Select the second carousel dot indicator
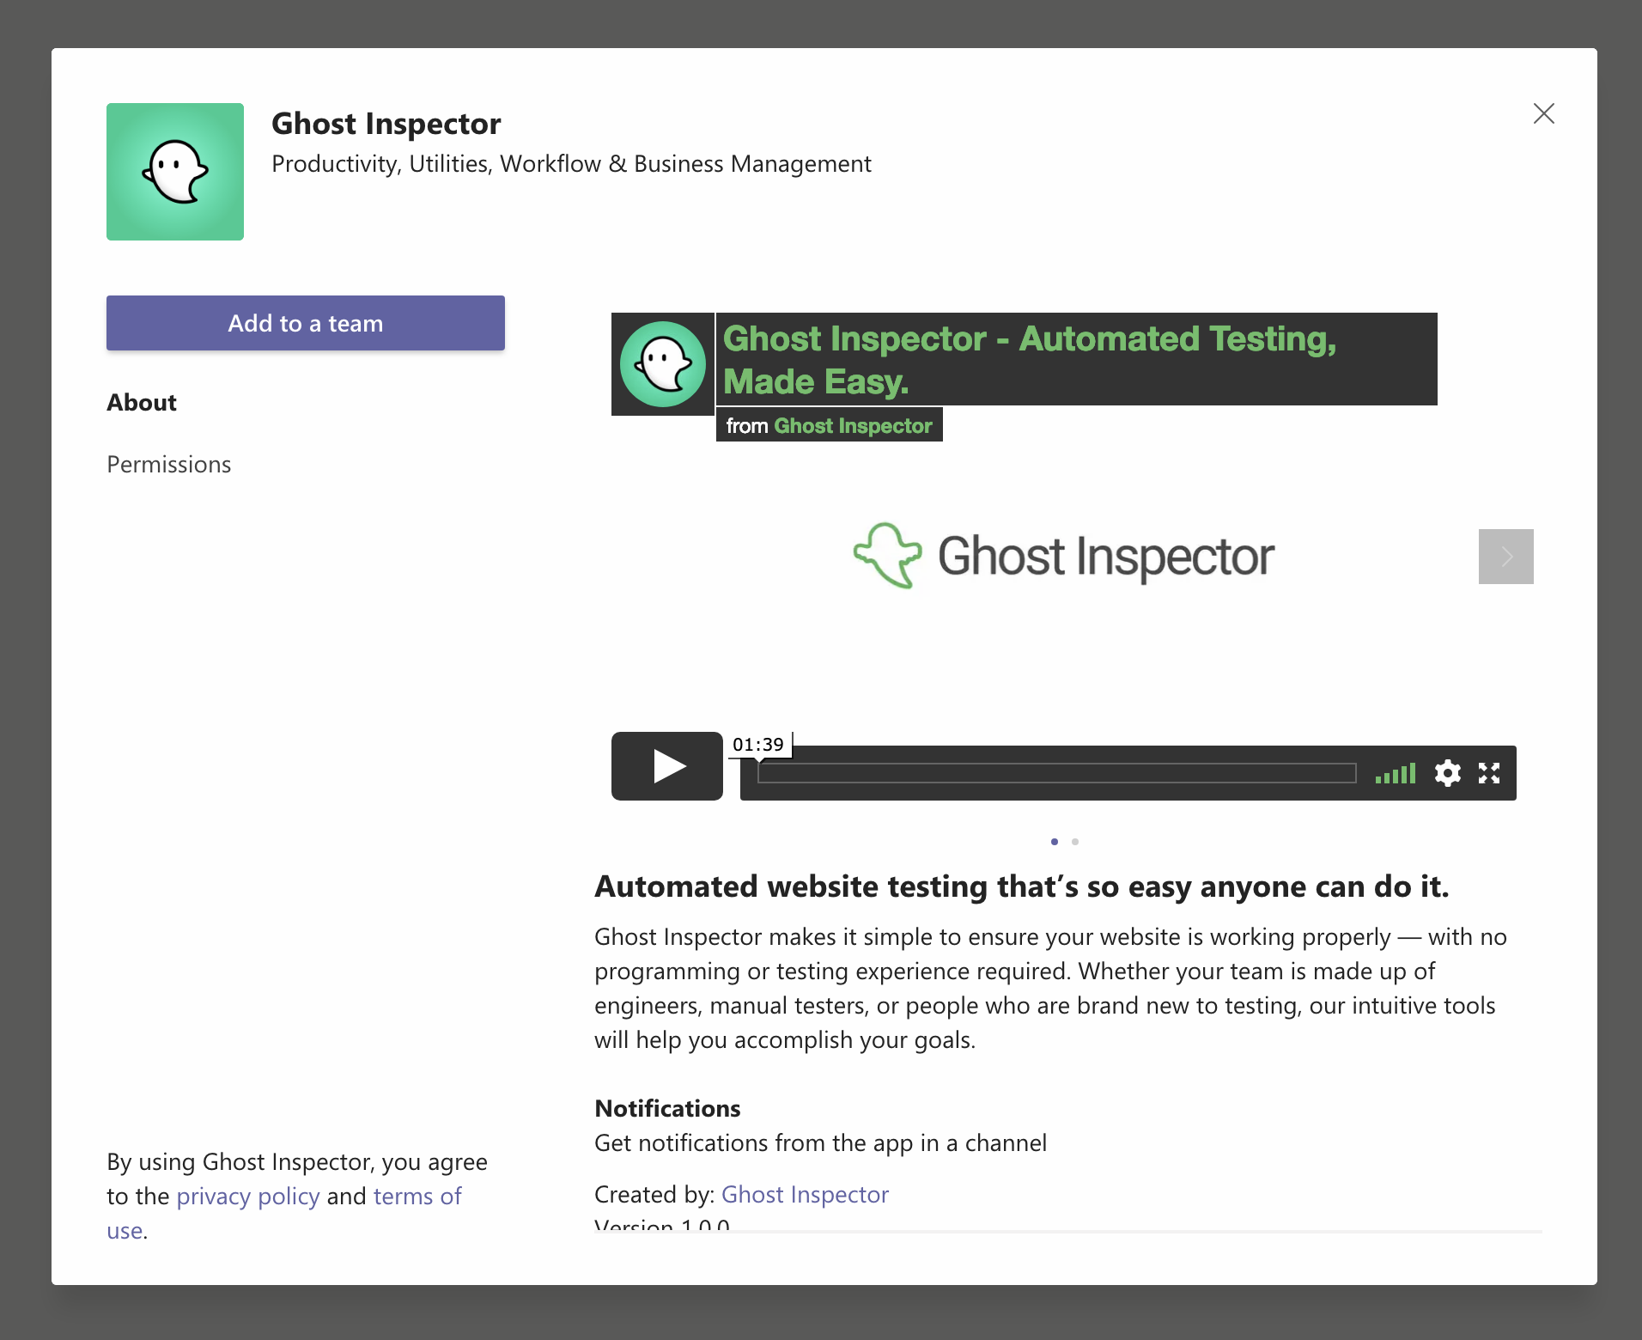Image resolution: width=1642 pixels, height=1340 pixels. [1075, 842]
